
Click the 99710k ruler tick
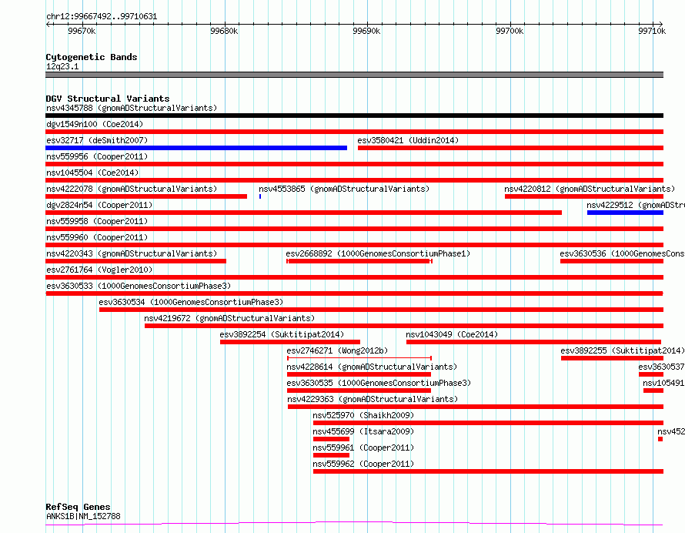coord(652,31)
